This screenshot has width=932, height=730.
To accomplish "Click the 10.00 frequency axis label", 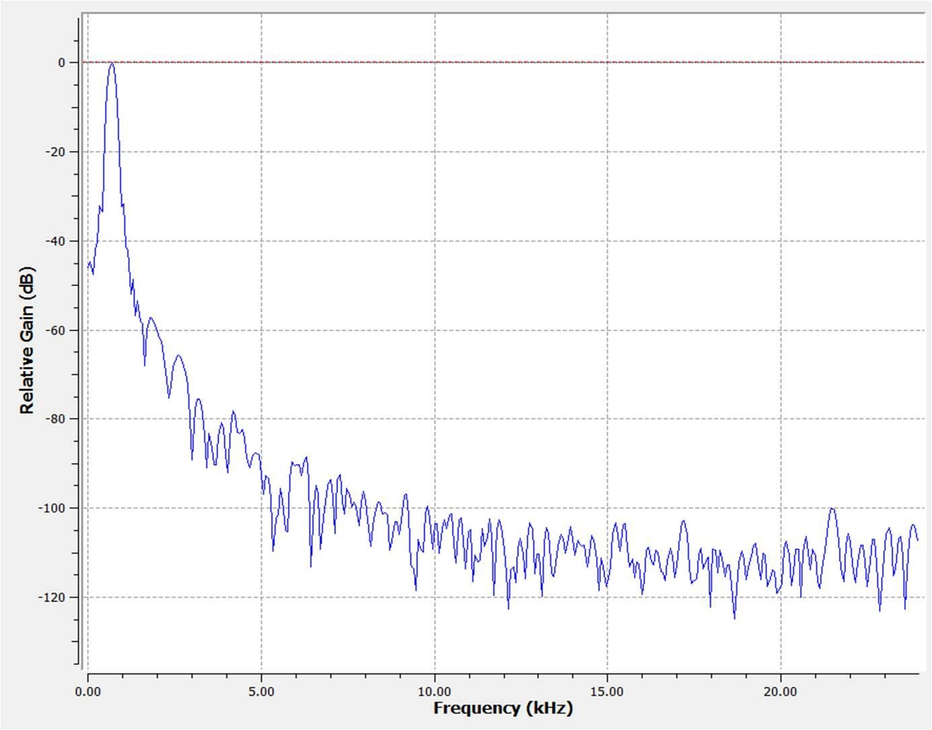I will (435, 692).
